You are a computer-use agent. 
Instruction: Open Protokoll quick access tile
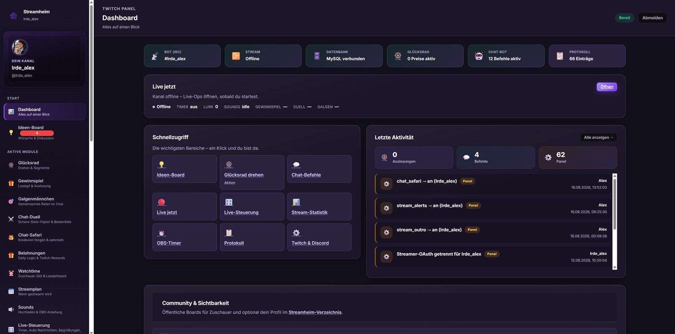pyautogui.click(x=252, y=237)
